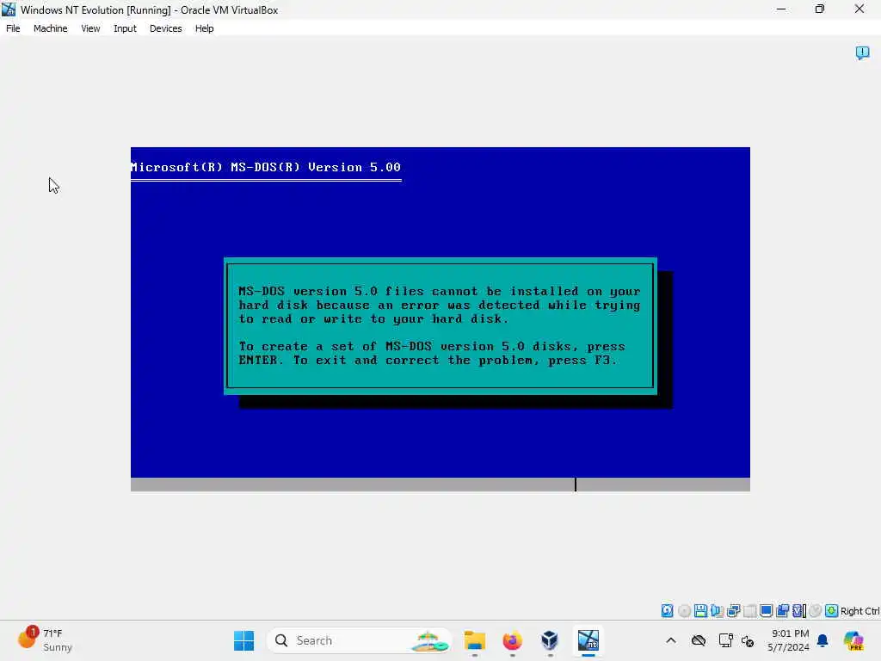
Task: Open the File menu
Action: tap(13, 28)
